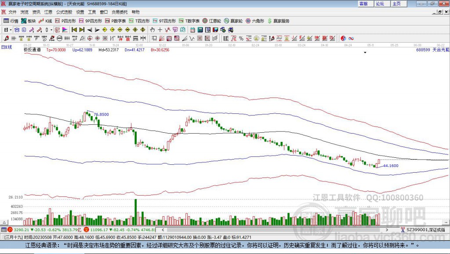Open the 江恩轮 Gann wheel

coord(212,21)
